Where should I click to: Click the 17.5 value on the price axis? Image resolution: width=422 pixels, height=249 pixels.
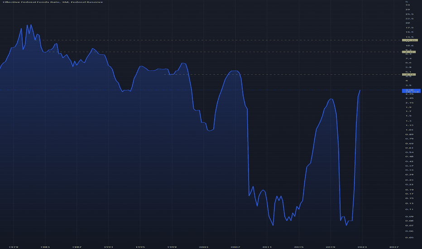[409, 28]
